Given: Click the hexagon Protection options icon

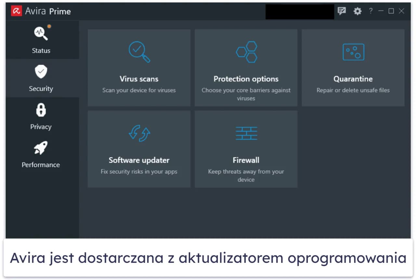Looking at the screenshot, I should 246,52.
